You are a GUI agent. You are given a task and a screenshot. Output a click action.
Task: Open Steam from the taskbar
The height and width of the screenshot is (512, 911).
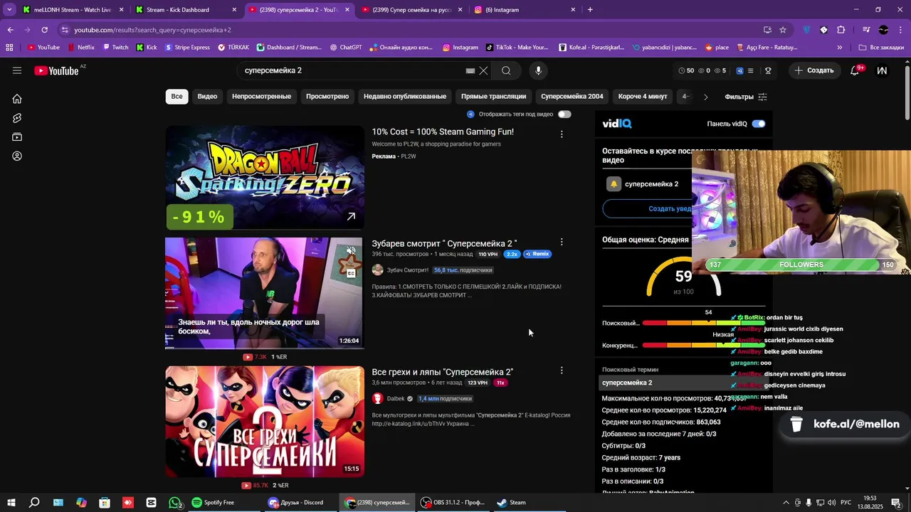511,502
